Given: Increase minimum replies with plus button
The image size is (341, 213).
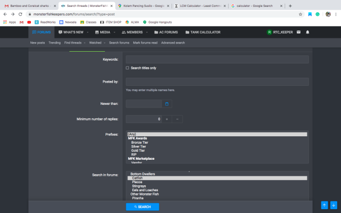Looking at the screenshot, I should (166, 119).
